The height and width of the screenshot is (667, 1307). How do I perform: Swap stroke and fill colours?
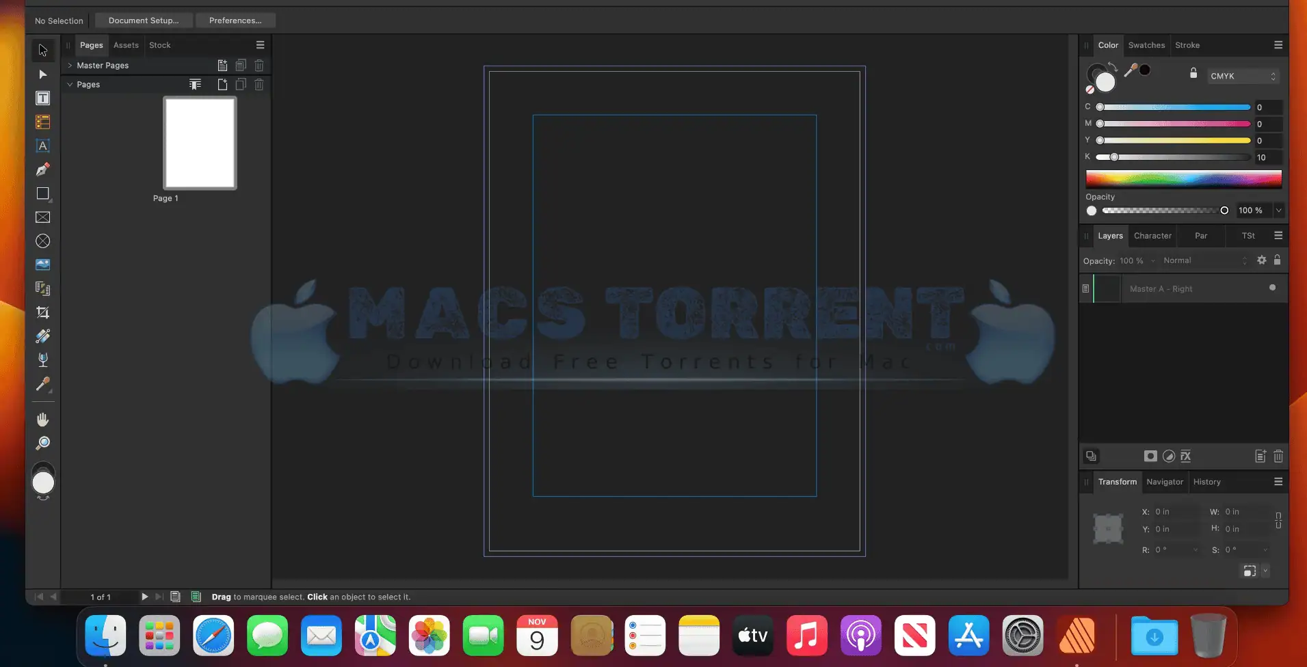[1113, 67]
